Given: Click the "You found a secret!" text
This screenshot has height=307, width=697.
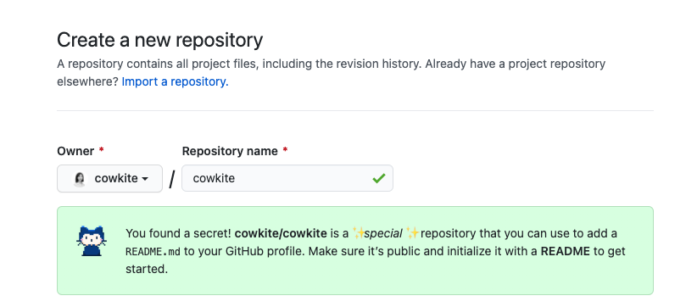Looking at the screenshot, I should 179,233.
